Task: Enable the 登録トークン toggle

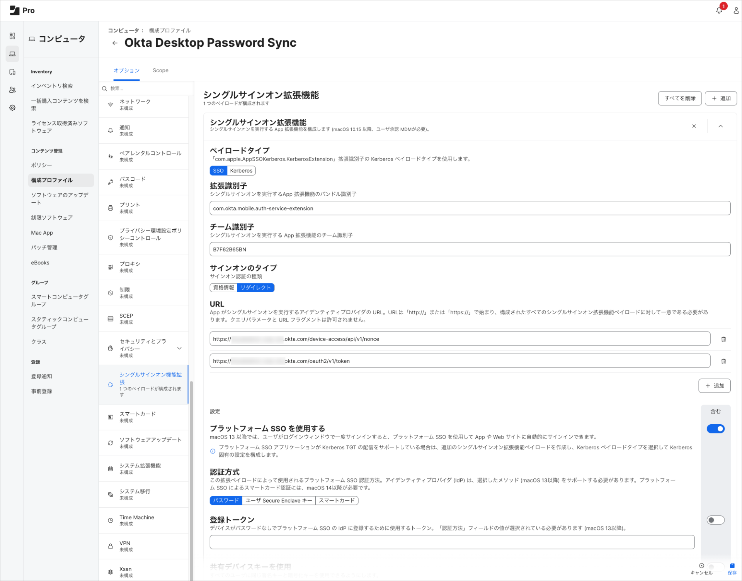Action: click(x=716, y=520)
